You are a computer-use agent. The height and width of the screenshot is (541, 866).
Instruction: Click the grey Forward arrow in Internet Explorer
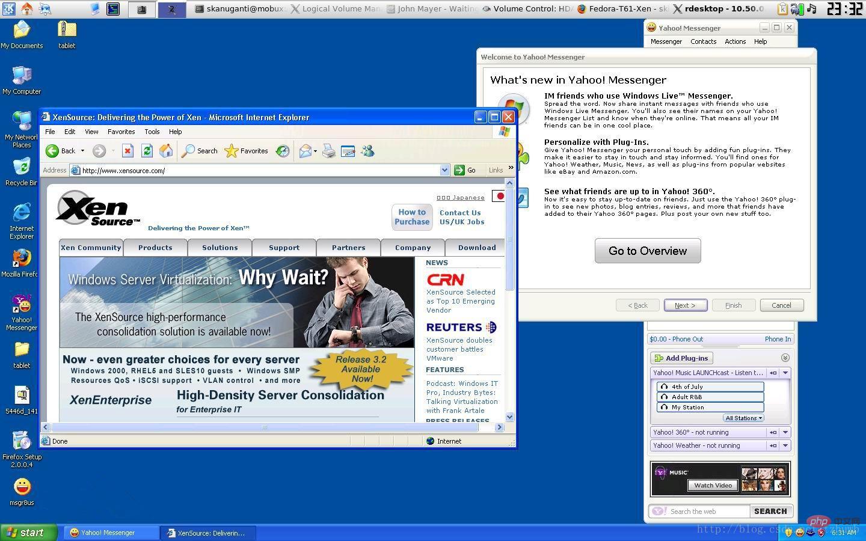pyautogui.click(x=99, y=151)
